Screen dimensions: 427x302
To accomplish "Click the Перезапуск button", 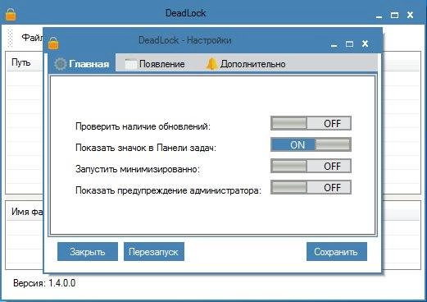I will 154,252.
